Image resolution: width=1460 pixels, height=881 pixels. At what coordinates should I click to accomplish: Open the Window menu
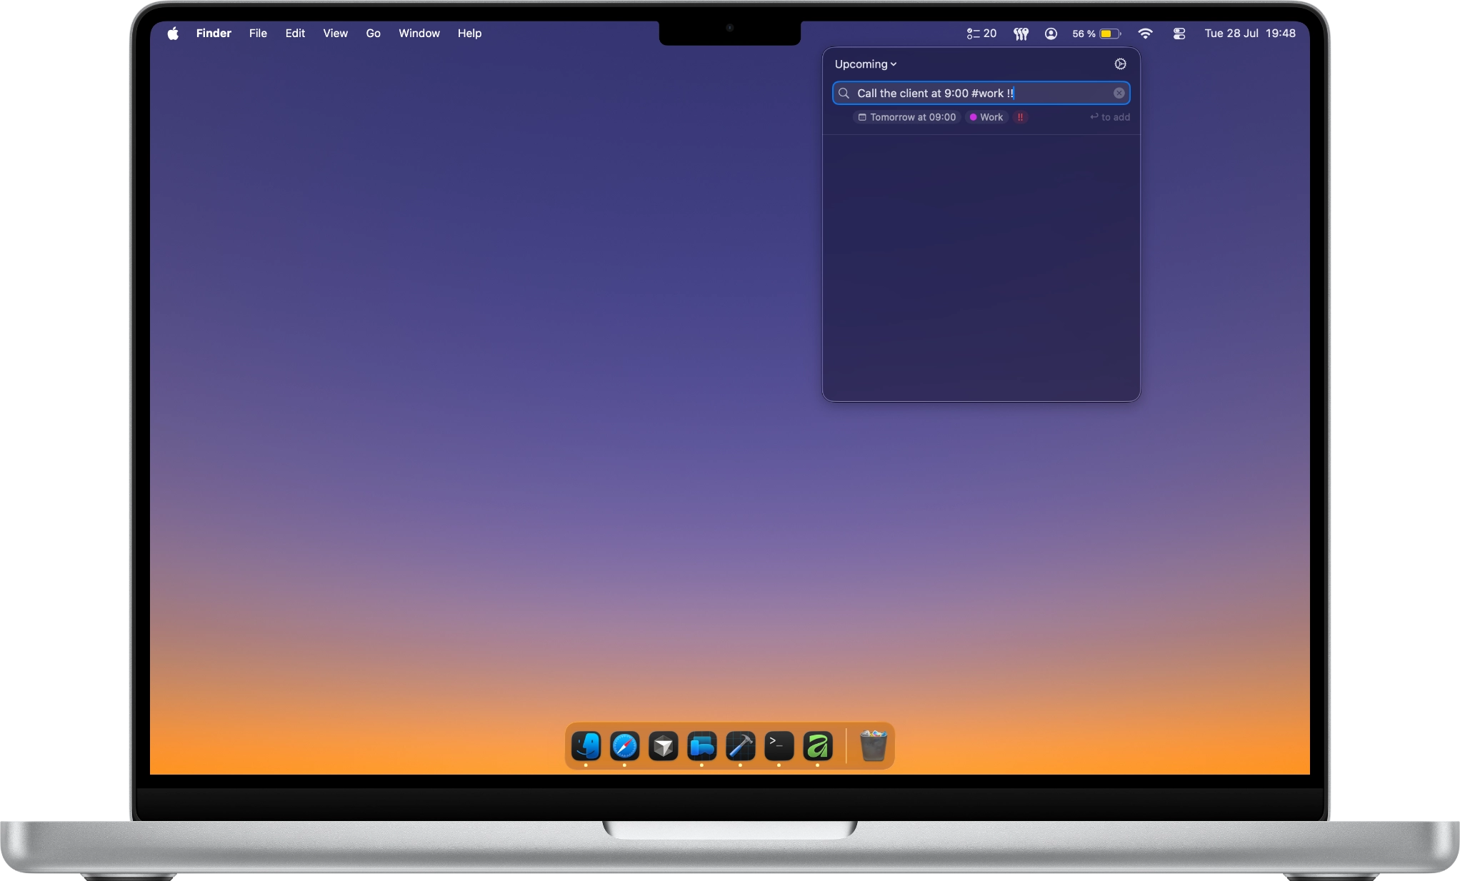[x=419, y=34]
